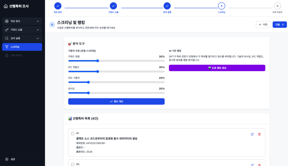Image resolution: width=288 pixels, height=166 pixels.
Task: Click the 다음 next button
Action: tap(279, 25)
